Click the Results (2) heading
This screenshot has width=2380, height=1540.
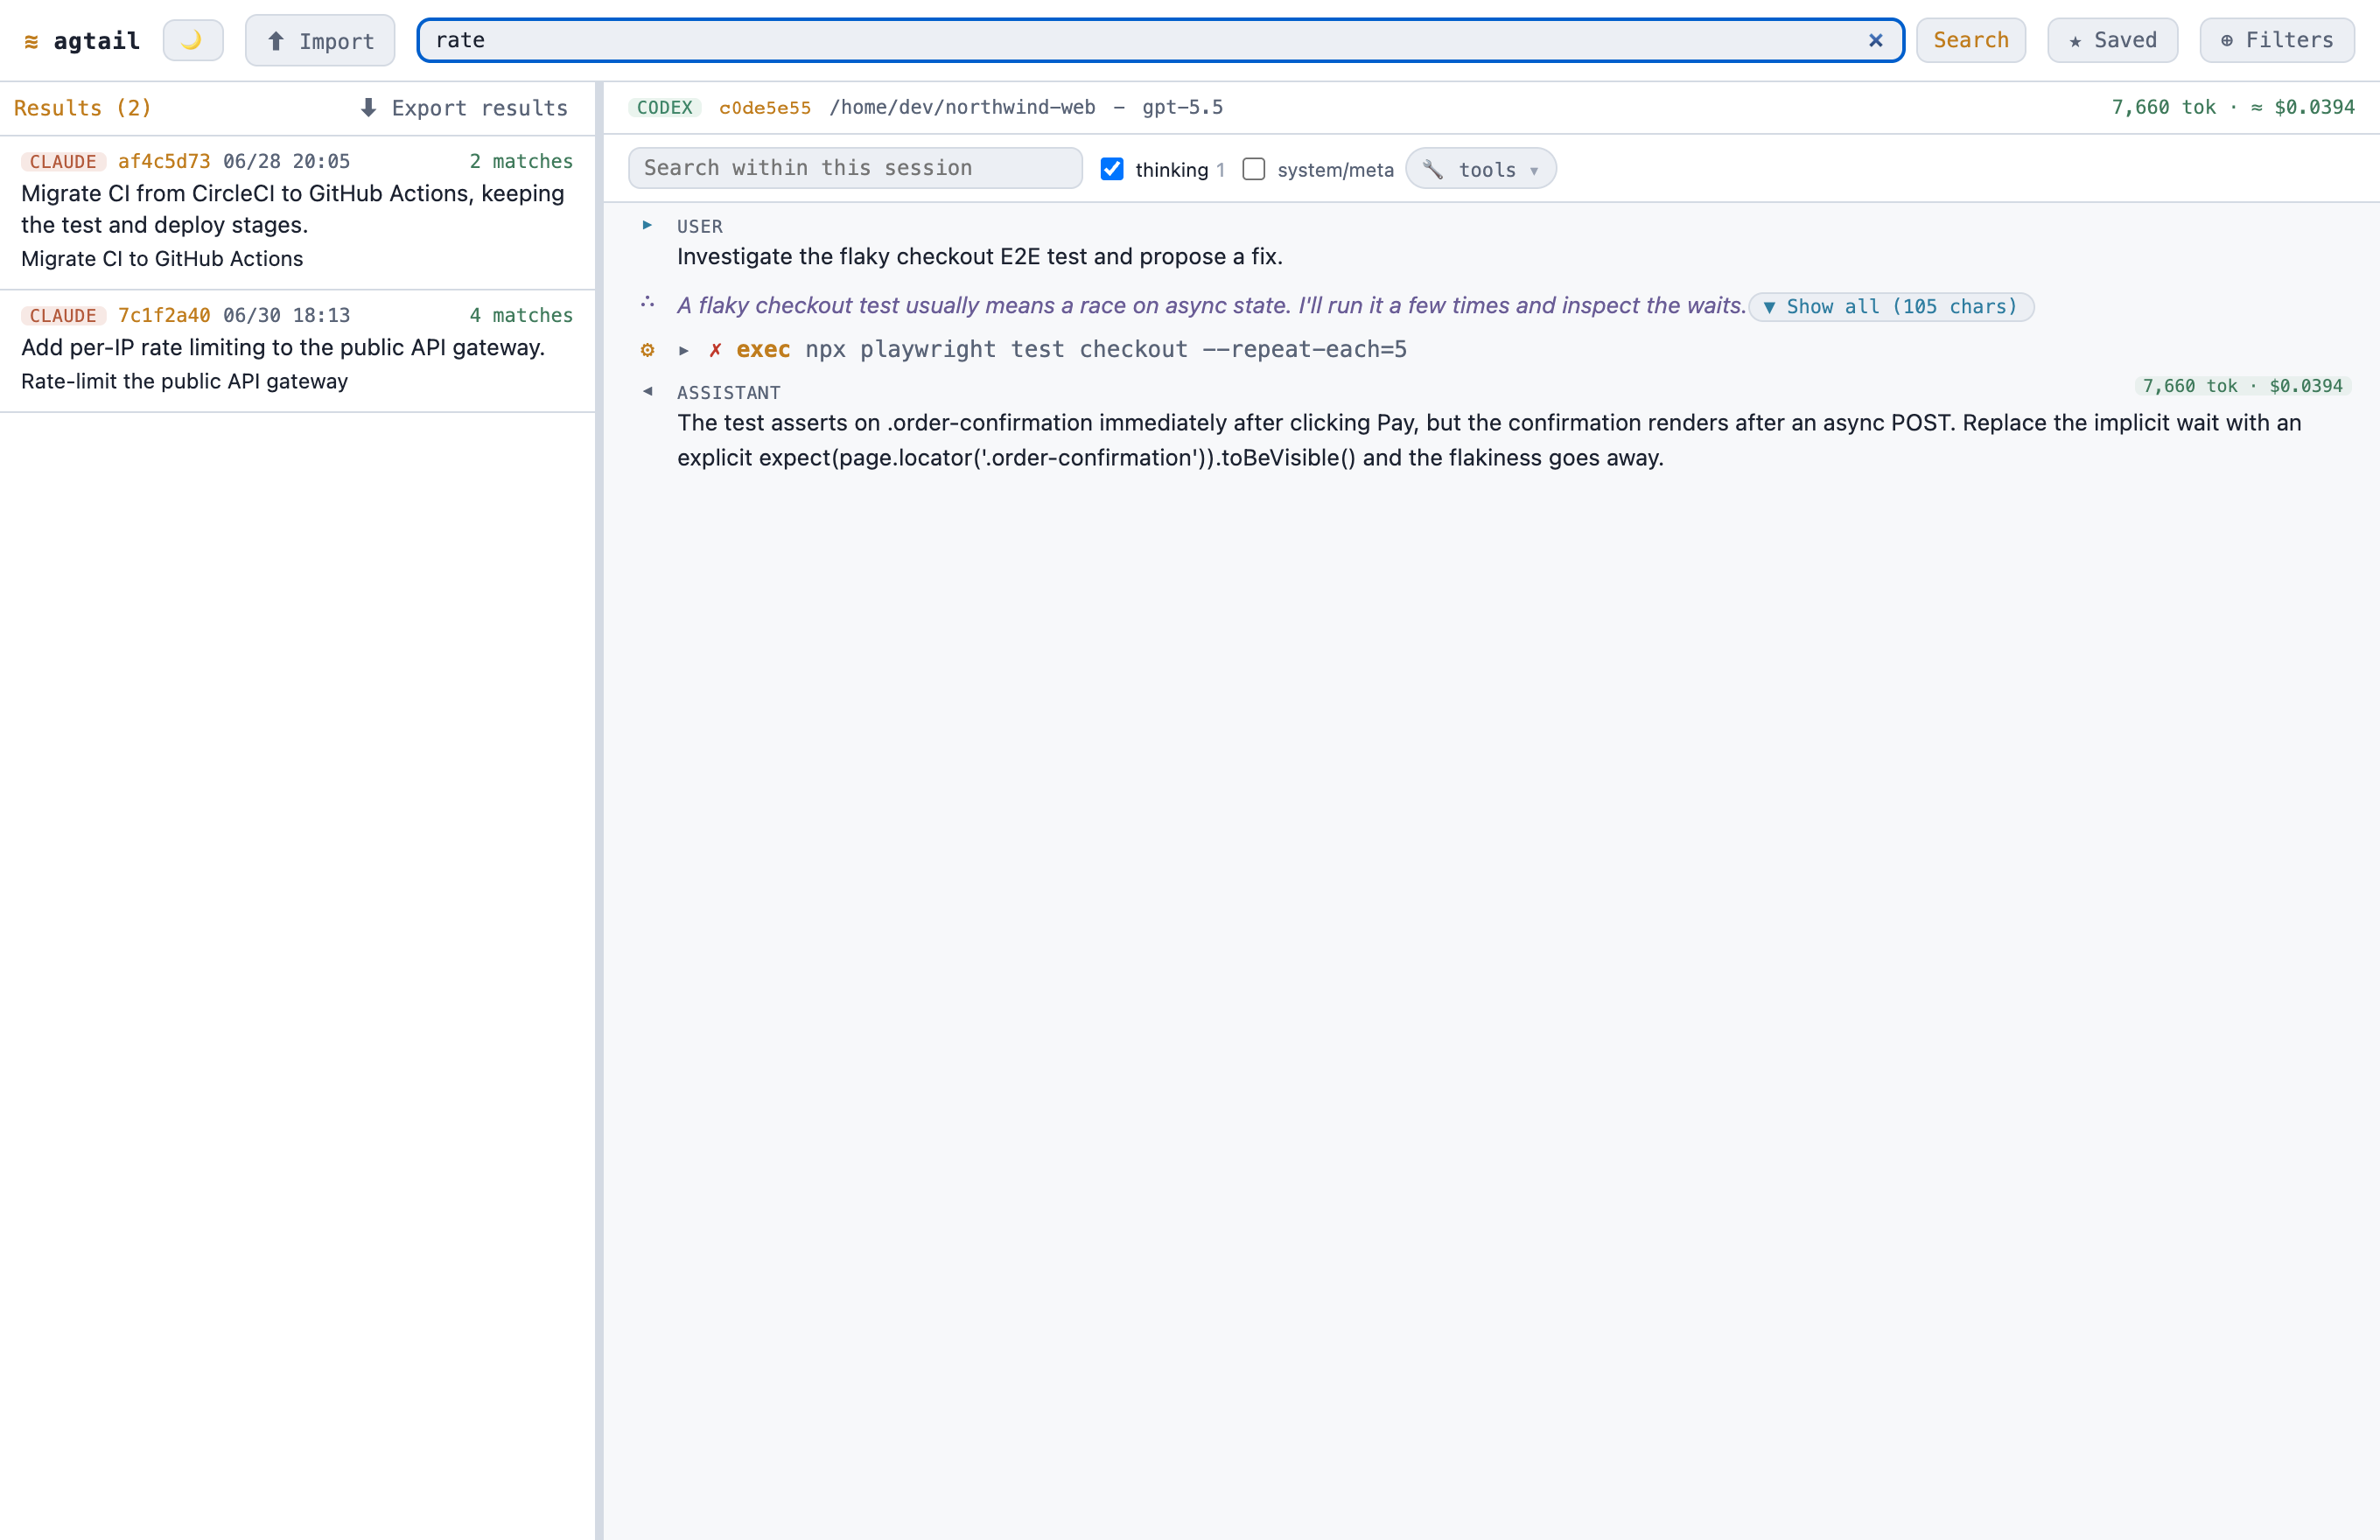82,107
